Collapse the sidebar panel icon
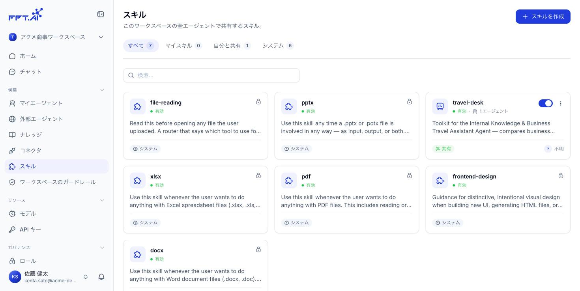 [101, 14]
